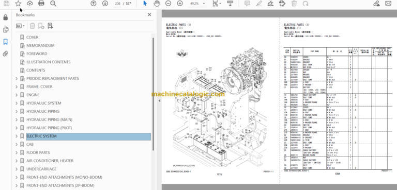Toggle the Bookmarks panel icon in the sidebar

(x=6, y=42)
